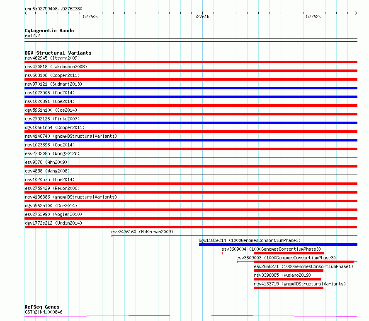Click esv4858 (Wang2008) label
Image resolution: width=369 pixels, height=321 pixels.
pos(47,171)
